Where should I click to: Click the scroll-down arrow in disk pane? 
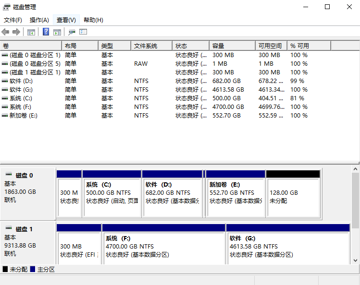[x=356, y=261]
